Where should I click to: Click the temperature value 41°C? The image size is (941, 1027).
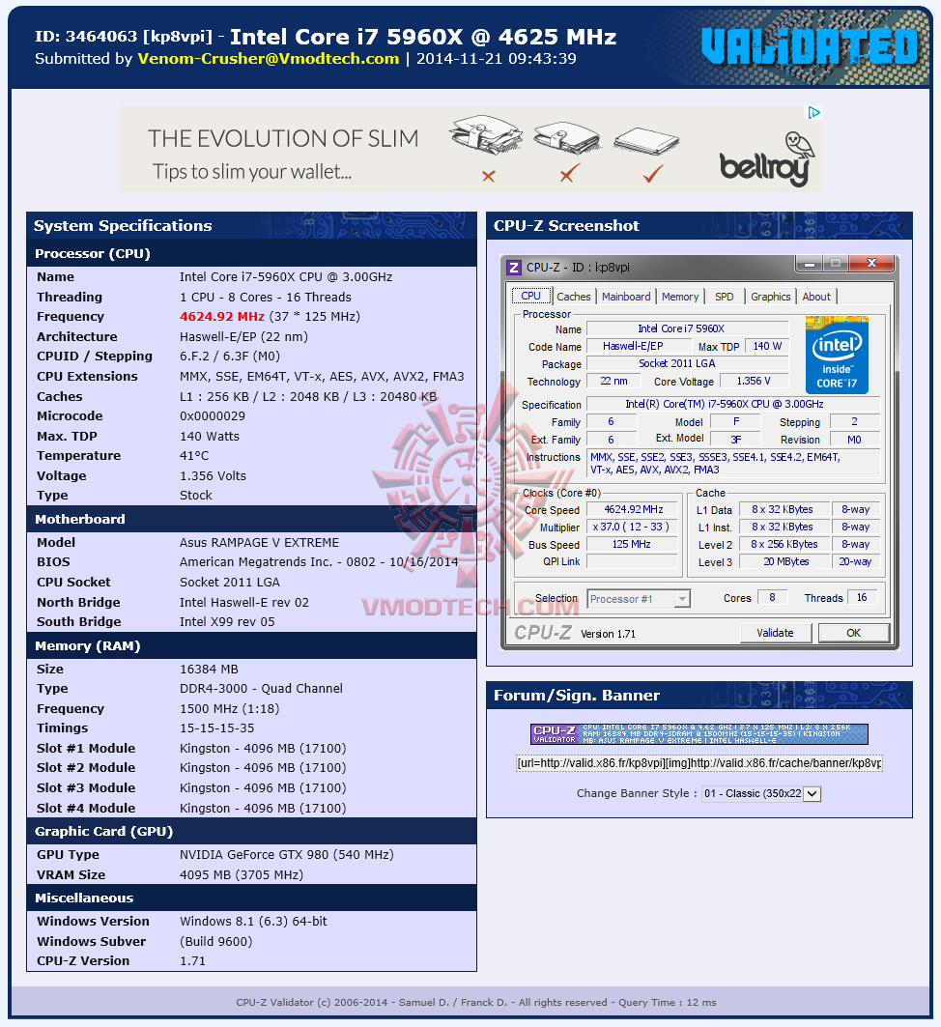[194, 455]
